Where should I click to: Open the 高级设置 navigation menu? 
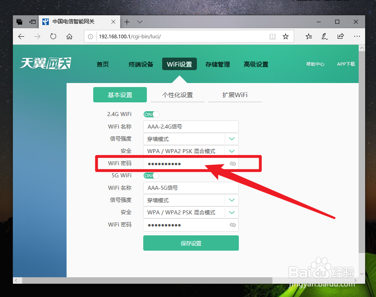(x=256, y=64)
